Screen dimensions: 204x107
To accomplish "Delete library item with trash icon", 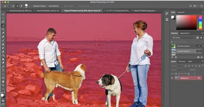I will [x=202, y=57].
